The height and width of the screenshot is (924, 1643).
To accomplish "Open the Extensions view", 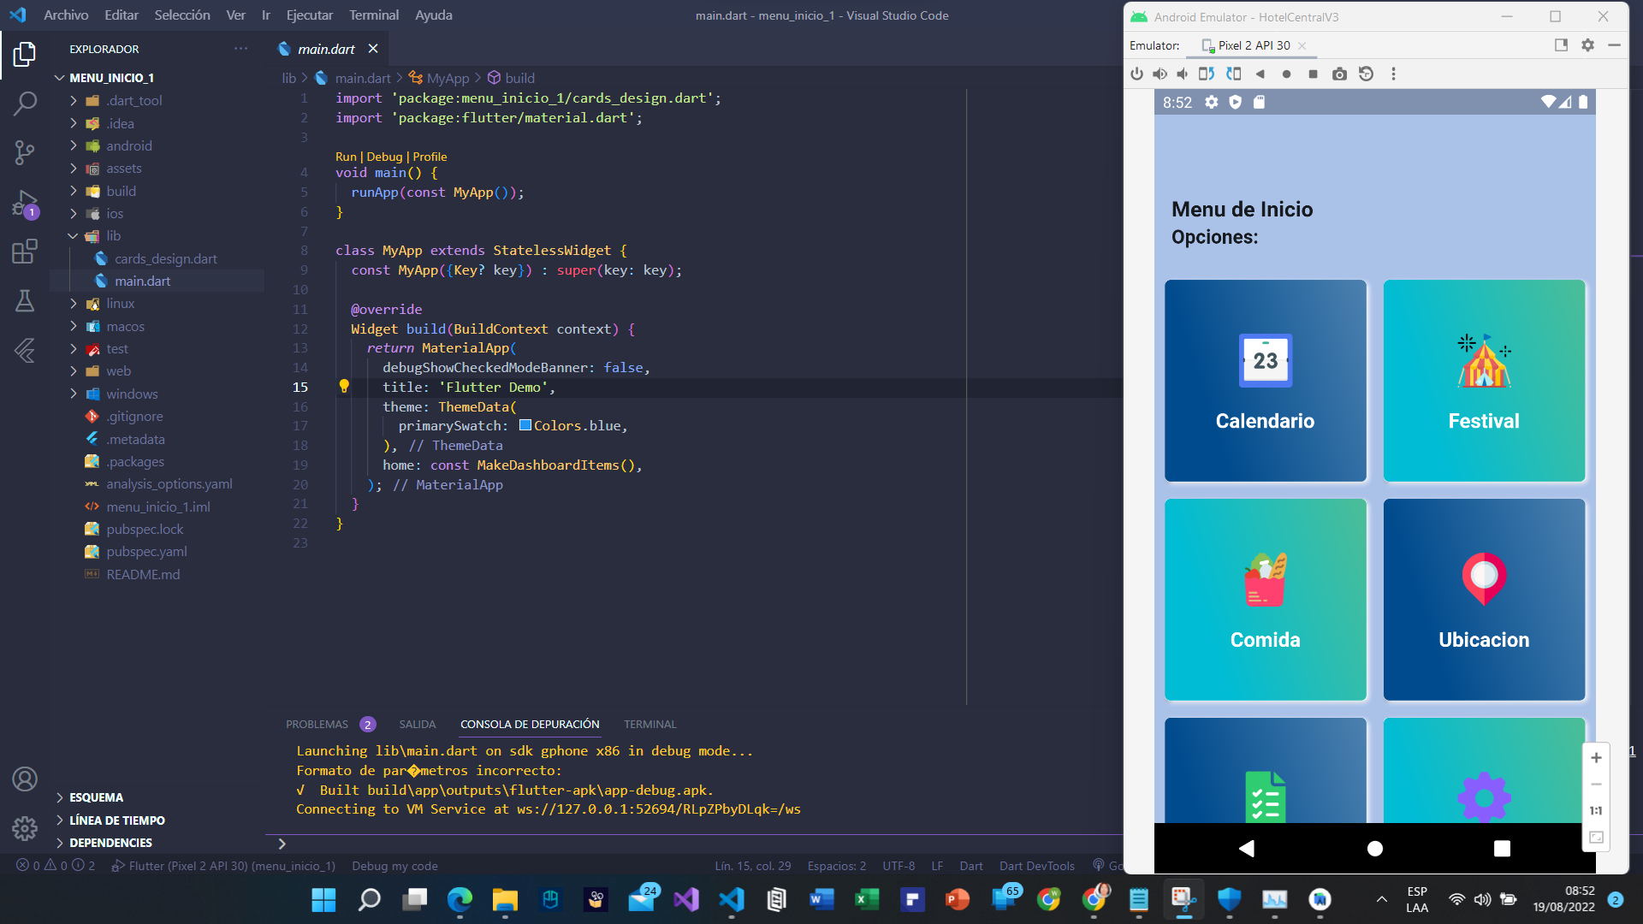I will point(25,252).
